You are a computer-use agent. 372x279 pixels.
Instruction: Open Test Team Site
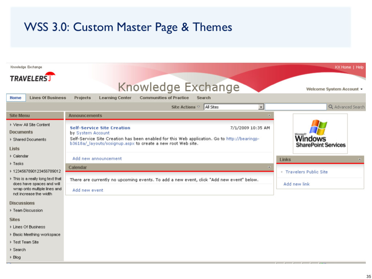(26, 242)
